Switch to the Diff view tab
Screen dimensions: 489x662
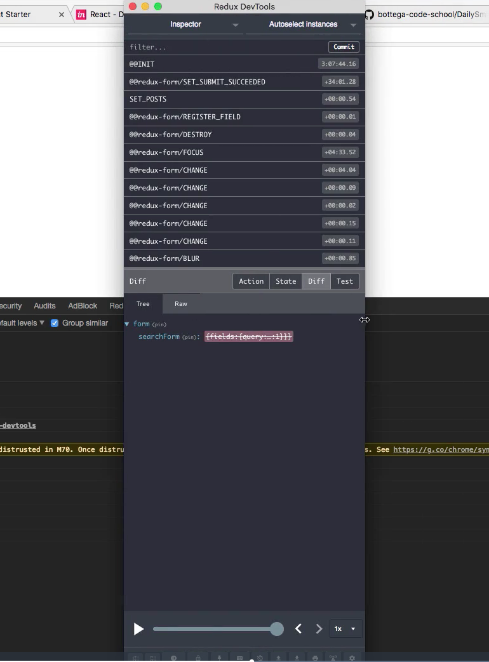coord(316,281)
